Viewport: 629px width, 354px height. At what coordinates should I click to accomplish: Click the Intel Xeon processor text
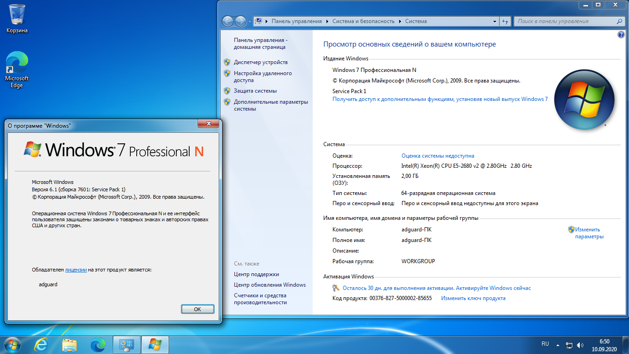466,166
